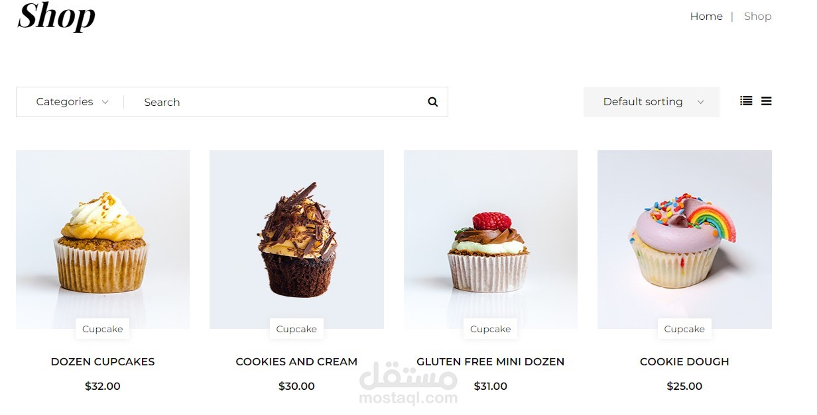
Task: Open the Dozen Cupcakes product image
Action: click(103, 240)
